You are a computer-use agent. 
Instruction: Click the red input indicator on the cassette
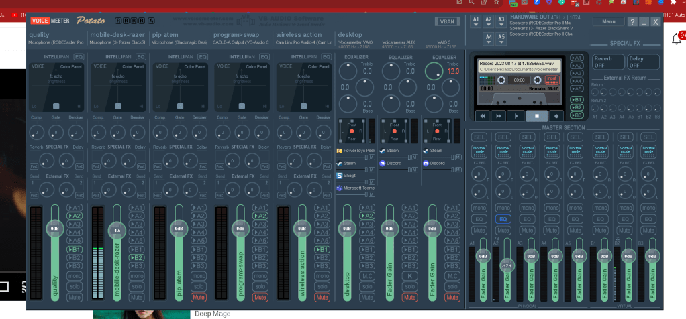coord(552,80)
